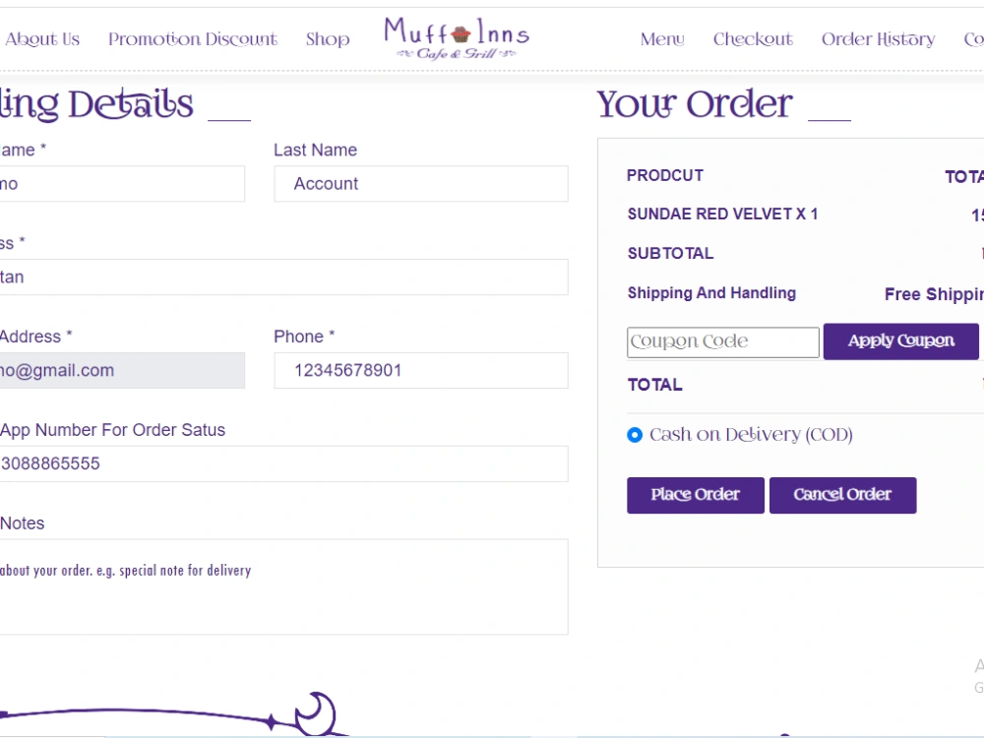This screenshot has height=738, width=984.
Task: Open the About Us page
Action: click(42, 39)
